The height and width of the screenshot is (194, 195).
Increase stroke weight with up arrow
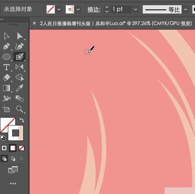pyautogui.click(x=107, y=7)
